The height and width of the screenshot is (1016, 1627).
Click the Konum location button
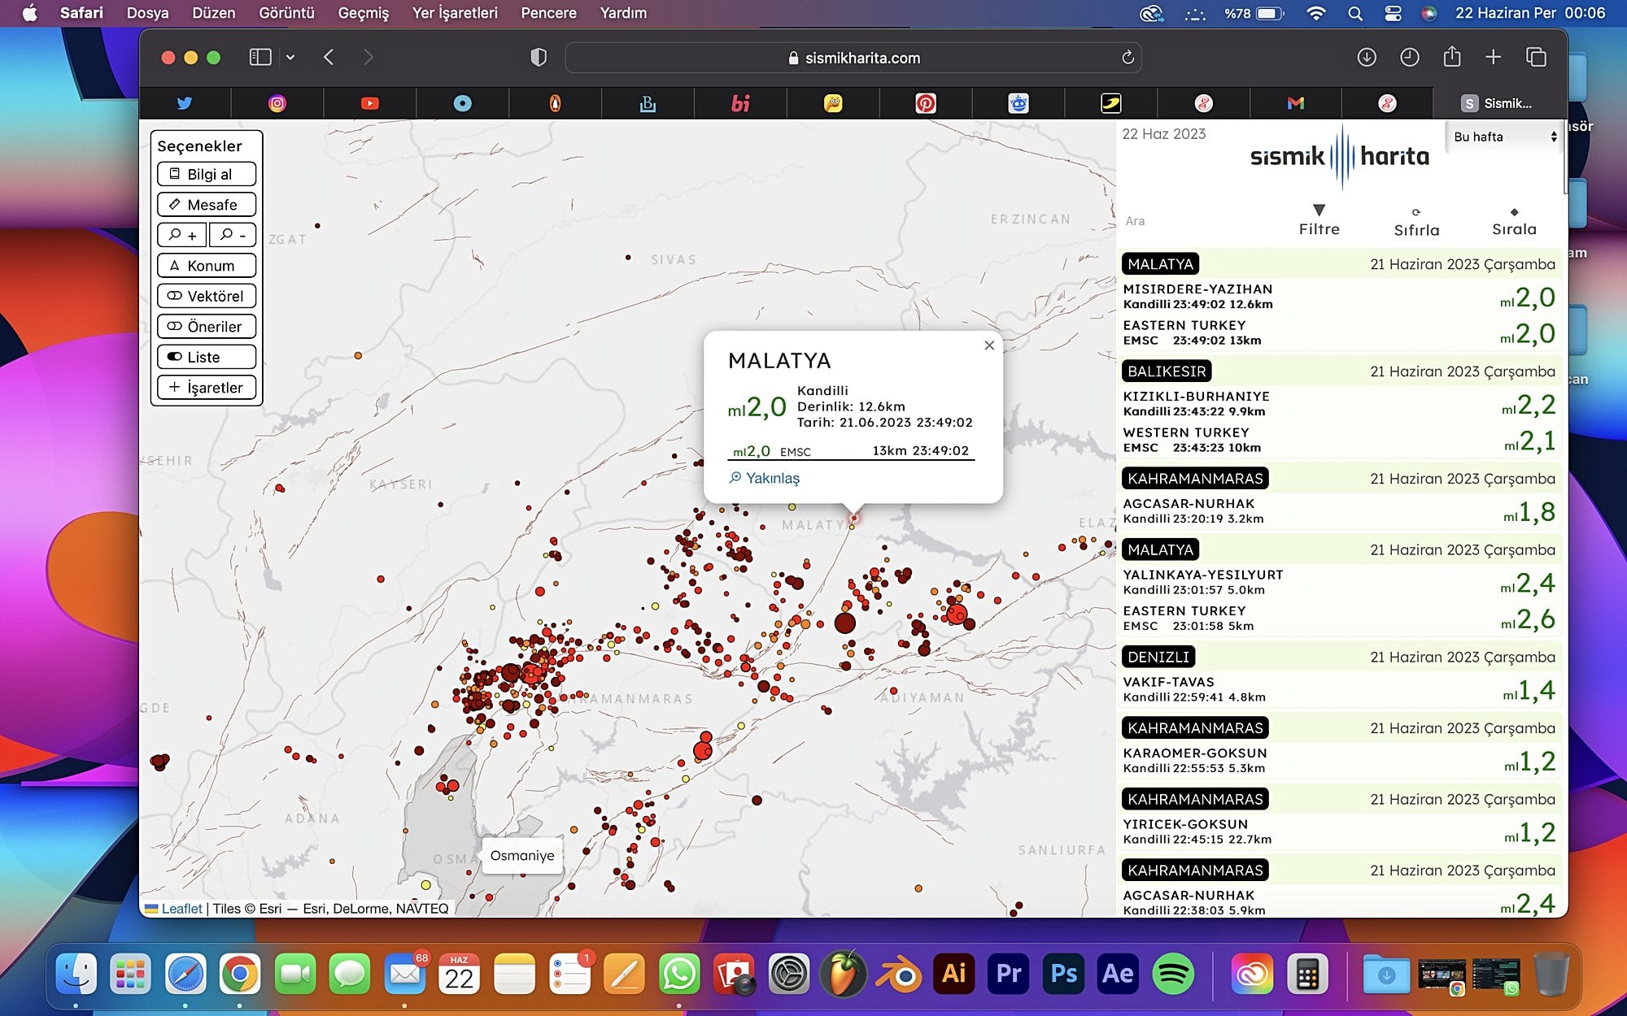207,266
